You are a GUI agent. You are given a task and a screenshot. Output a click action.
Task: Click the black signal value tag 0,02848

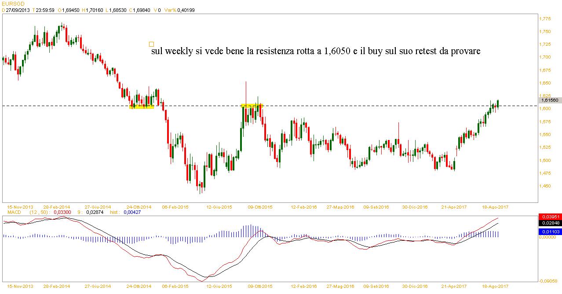pyautogui.click(x=549, y=223)
